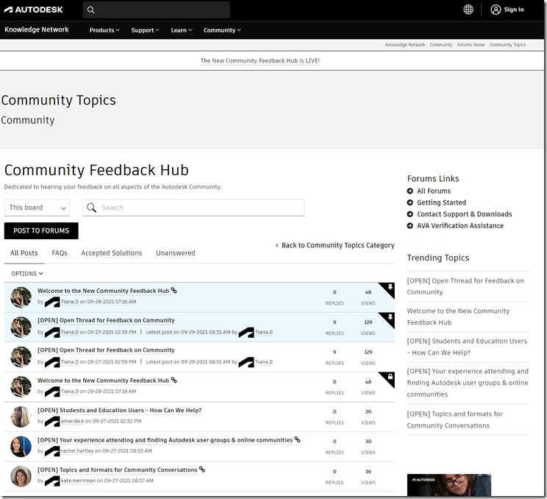547x499 pixels.
Task: Switch to Unanswered tab
Action: click(176, 253)
